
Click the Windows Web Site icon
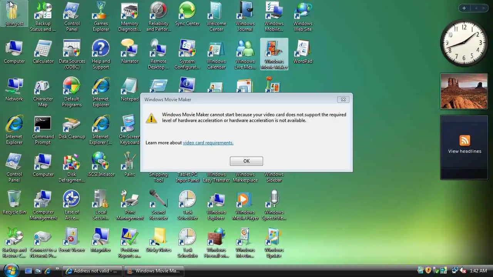(303, 17)
